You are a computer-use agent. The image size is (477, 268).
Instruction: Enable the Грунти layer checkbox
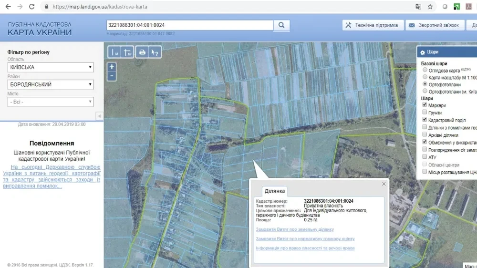(x=425, y=112)
